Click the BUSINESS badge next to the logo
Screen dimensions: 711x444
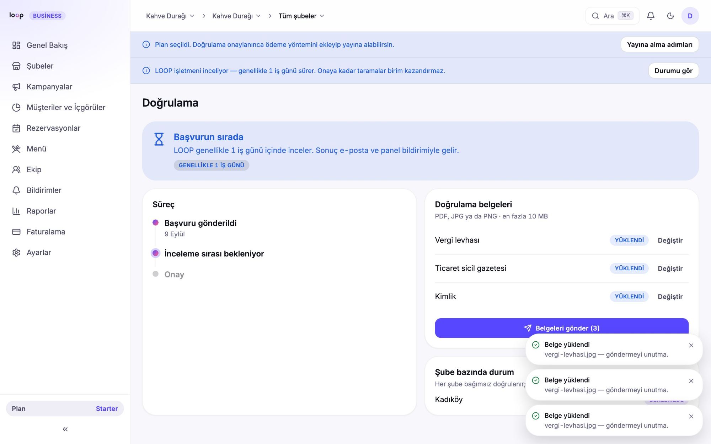(47, 16)
